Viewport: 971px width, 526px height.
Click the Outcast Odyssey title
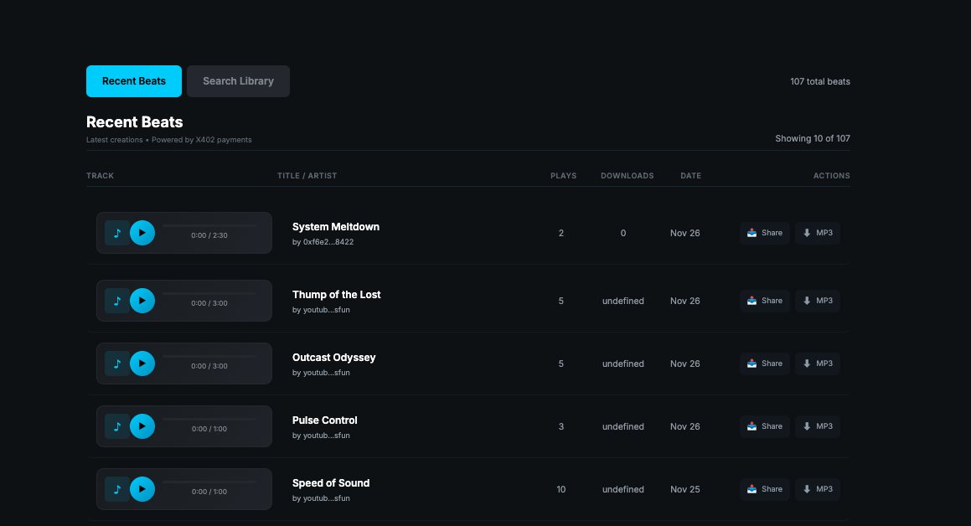(333, 358)
